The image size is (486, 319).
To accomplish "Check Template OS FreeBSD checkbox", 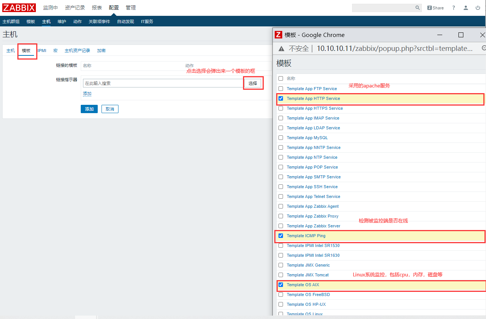I will tap(280, 294).
